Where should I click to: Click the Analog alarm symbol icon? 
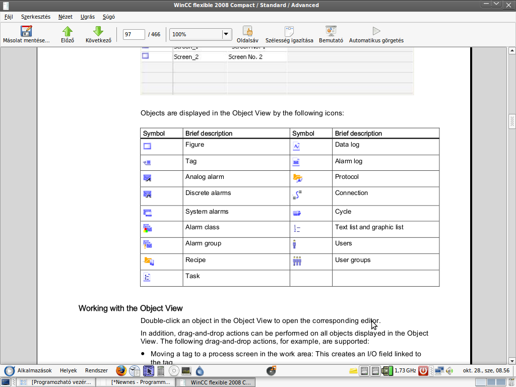tap(147, 178)
